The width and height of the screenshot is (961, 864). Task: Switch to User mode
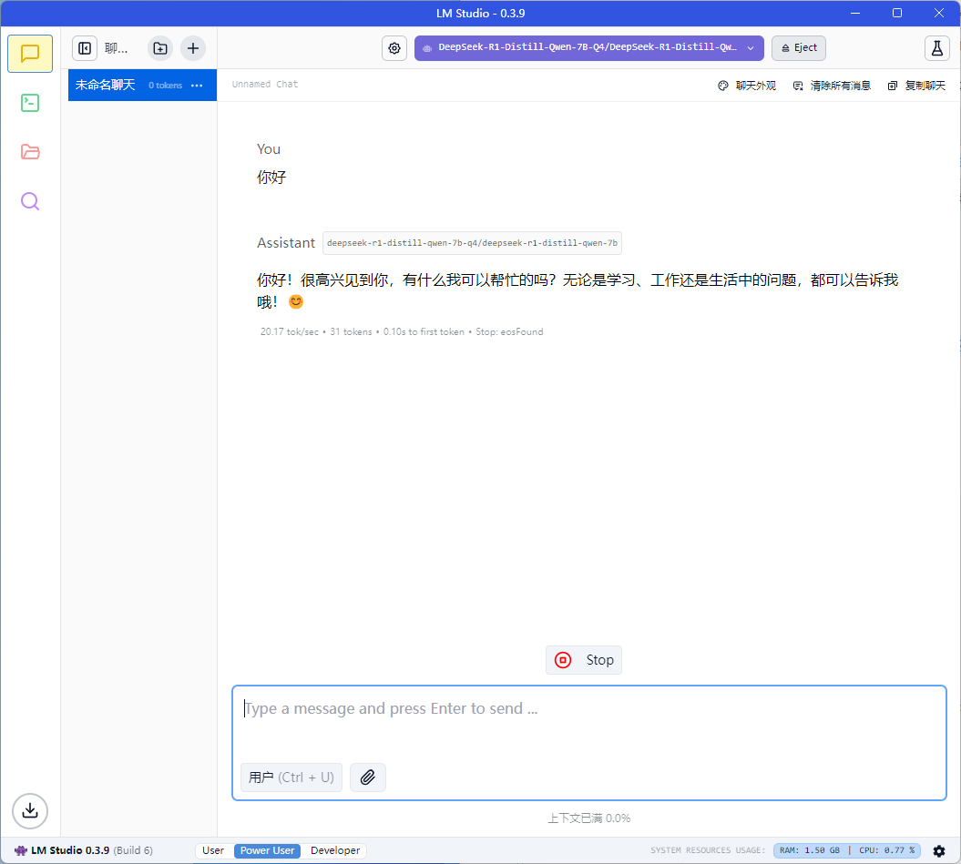click(x=212, y=850)
